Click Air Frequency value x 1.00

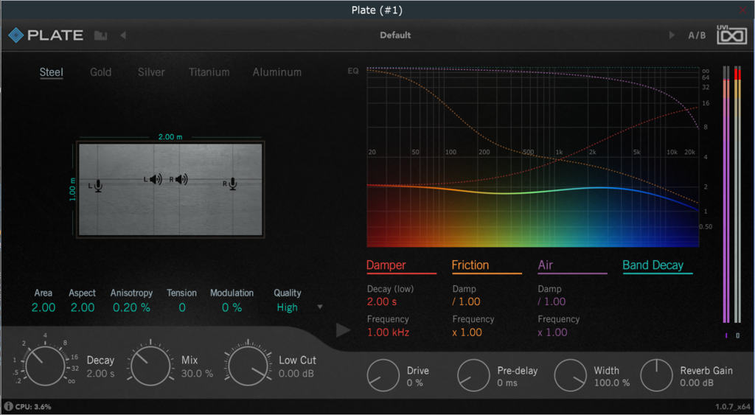(x=553, y=332)
